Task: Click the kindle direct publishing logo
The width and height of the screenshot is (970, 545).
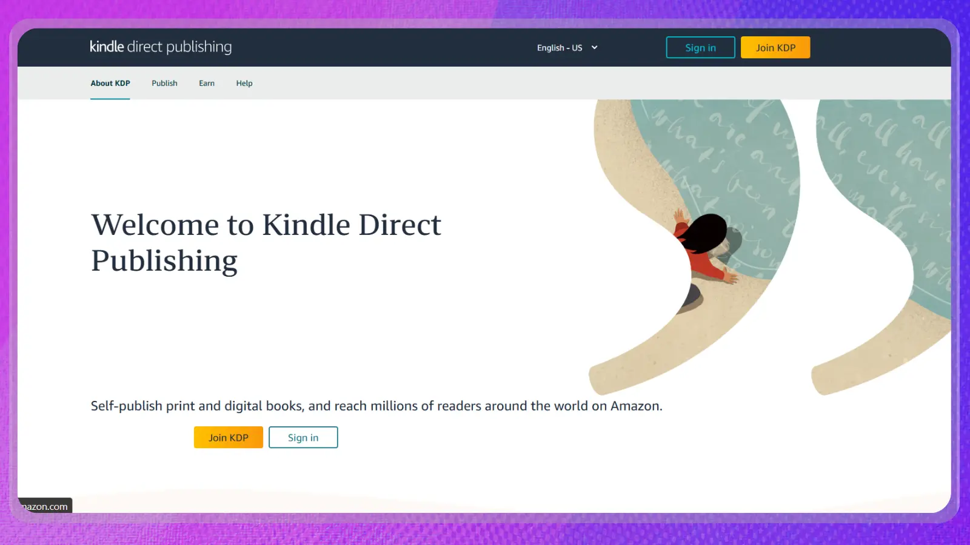Action: [161, 47]
